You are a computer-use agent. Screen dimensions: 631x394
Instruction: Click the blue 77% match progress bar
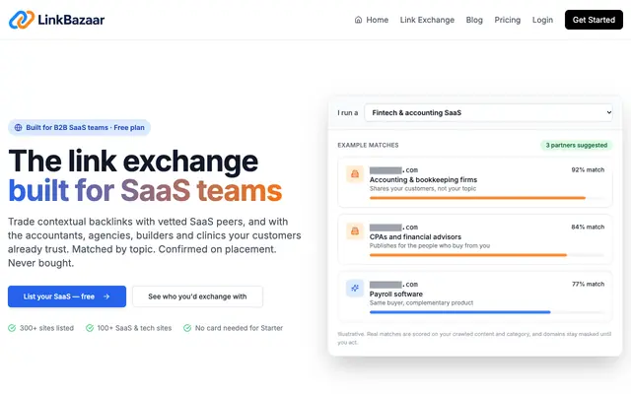click(487, 312)
